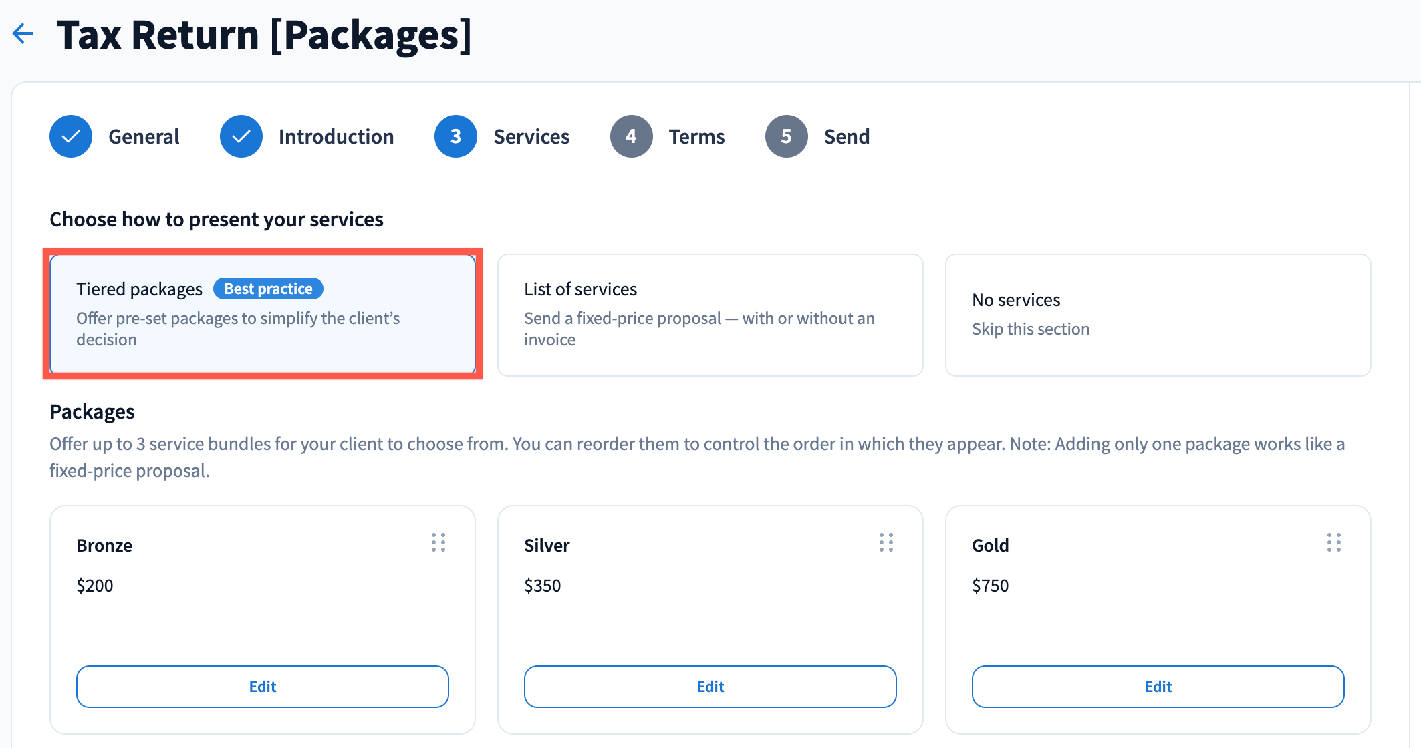Click the Bronze package drag handle
The width and height of the screenshot is (1421, 748).
(438, 542)
